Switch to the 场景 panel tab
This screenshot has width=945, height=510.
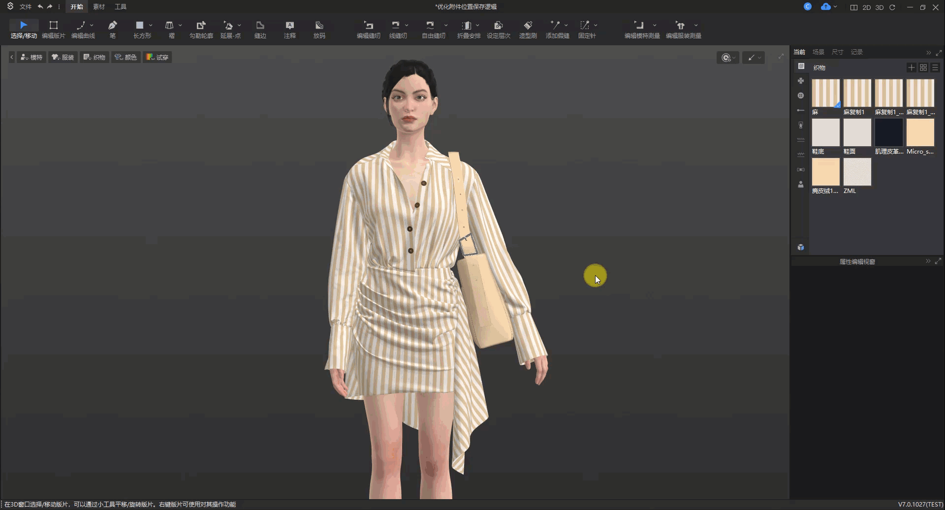pyautogui.click(x=818, y=52)
